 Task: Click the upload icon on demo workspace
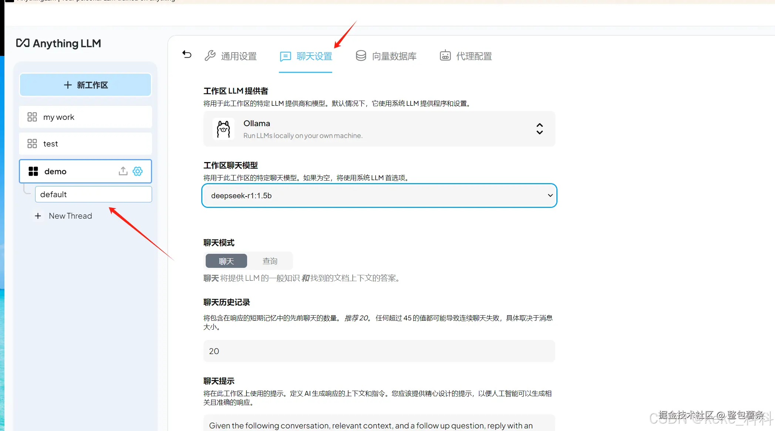[123, 171]
